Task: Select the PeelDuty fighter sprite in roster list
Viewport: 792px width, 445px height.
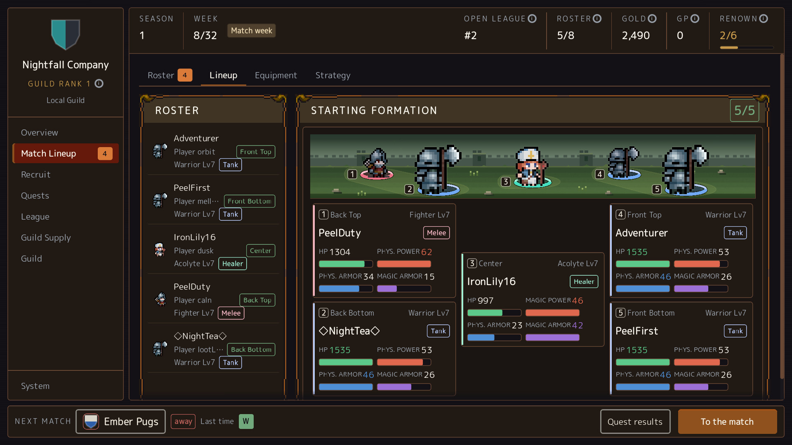Action: coord(160,299)
